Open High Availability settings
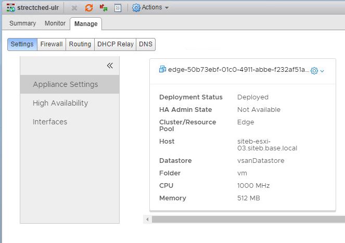This screenshot has height=243, width=345. coord(60,103)
